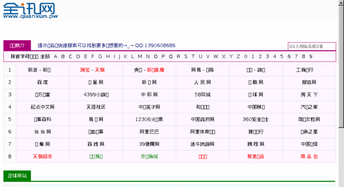The image size is (344, 187).
Task: Focus the website name search box
Action: pyautogui.click(x=312, y=46)
